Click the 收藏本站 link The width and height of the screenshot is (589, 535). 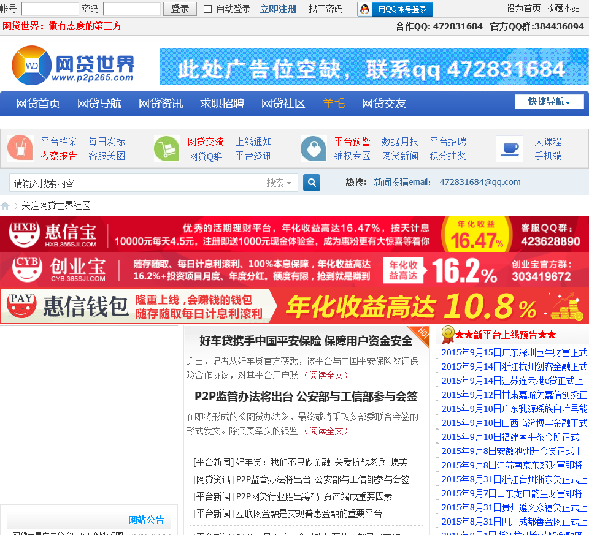pyautogui.click(x=563, y=8)
